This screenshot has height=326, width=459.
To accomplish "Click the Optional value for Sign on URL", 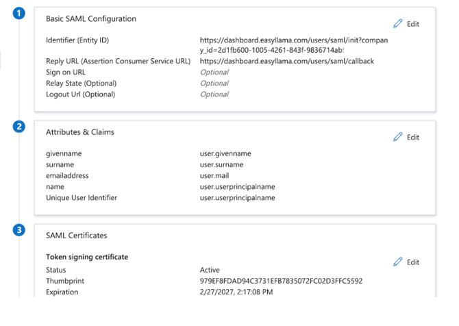I will [x=214, y=73].
